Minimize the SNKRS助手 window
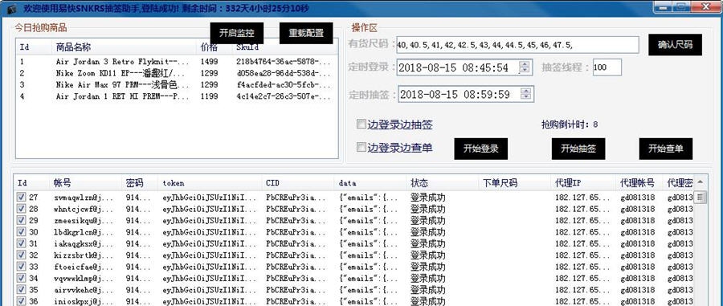 coord(663,6)
